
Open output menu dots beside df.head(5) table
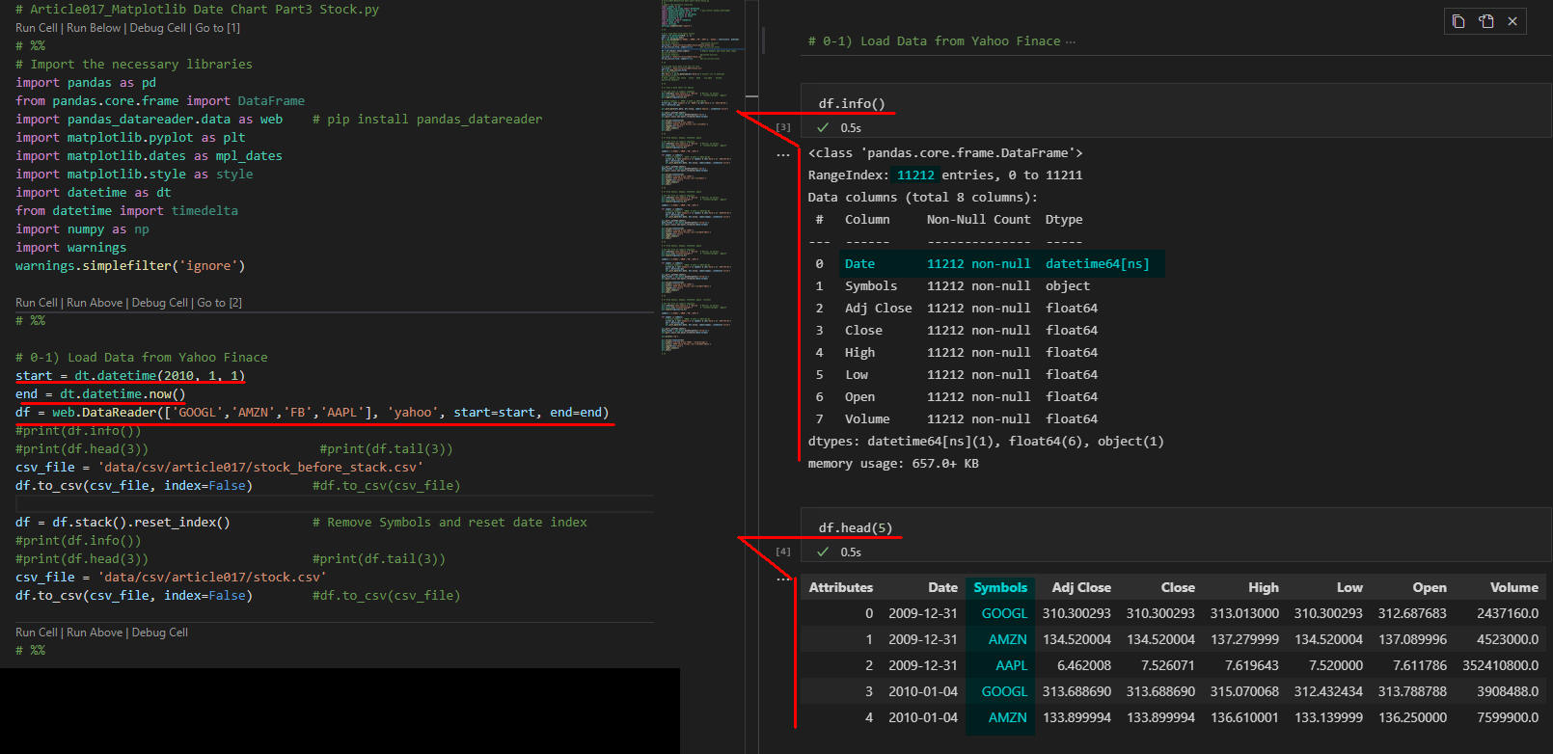click(x=783, y=579)
